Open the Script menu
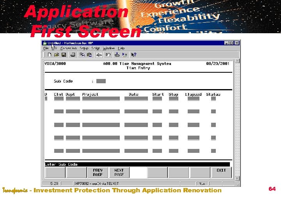Viewport: 281px width, 197px height. tap(96, 48)
